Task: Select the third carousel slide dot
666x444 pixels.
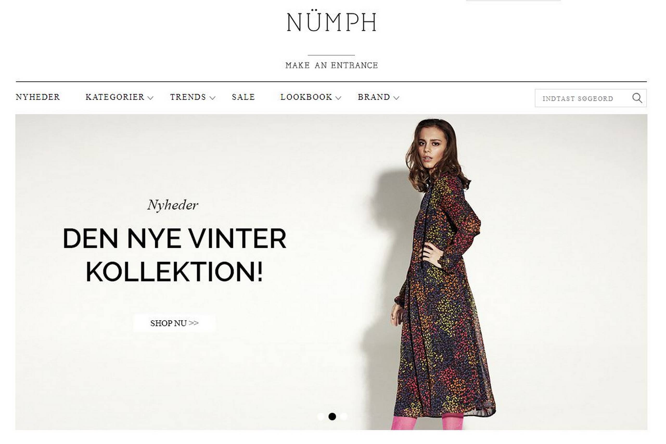Action: (343, 416)
